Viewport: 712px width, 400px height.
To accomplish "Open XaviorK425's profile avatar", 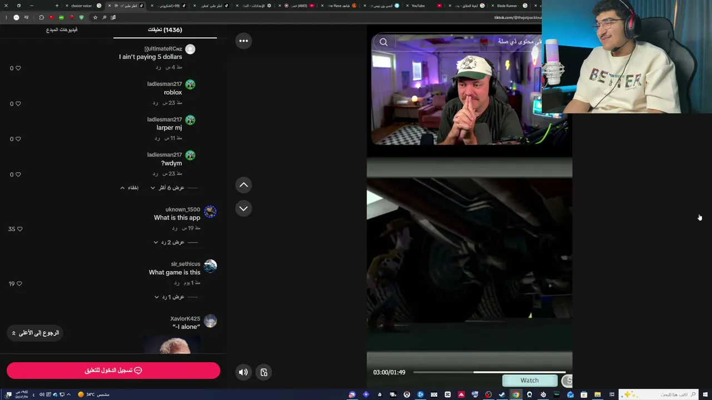I will 210,321.
